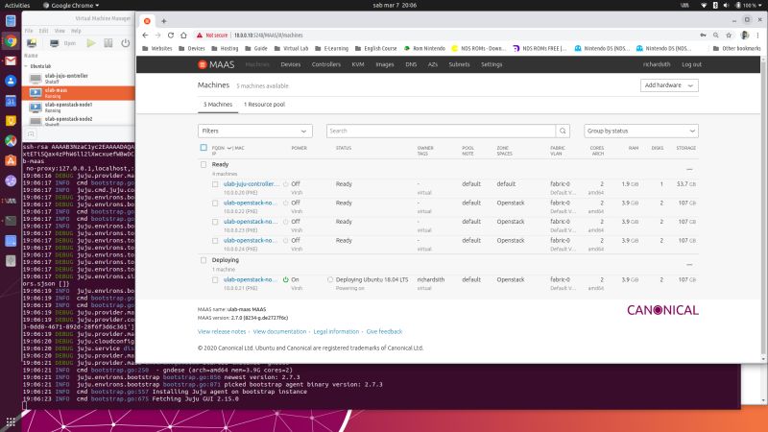Open Google Chrome from the Ubuntu dock
The width and height of the screenshot is (768, 432).
coord(11,41)
